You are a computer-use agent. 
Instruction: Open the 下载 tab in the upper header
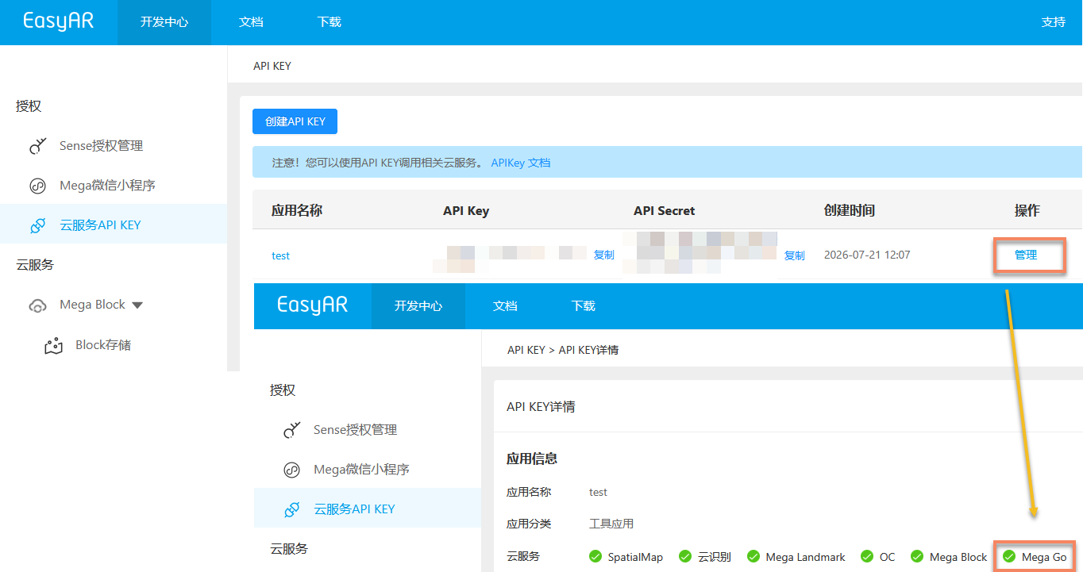[x=330, y=22]
